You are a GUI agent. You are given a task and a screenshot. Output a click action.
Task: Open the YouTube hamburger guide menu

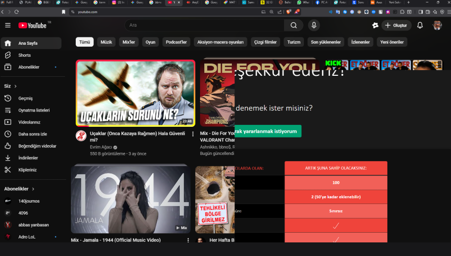coord(8,25)
